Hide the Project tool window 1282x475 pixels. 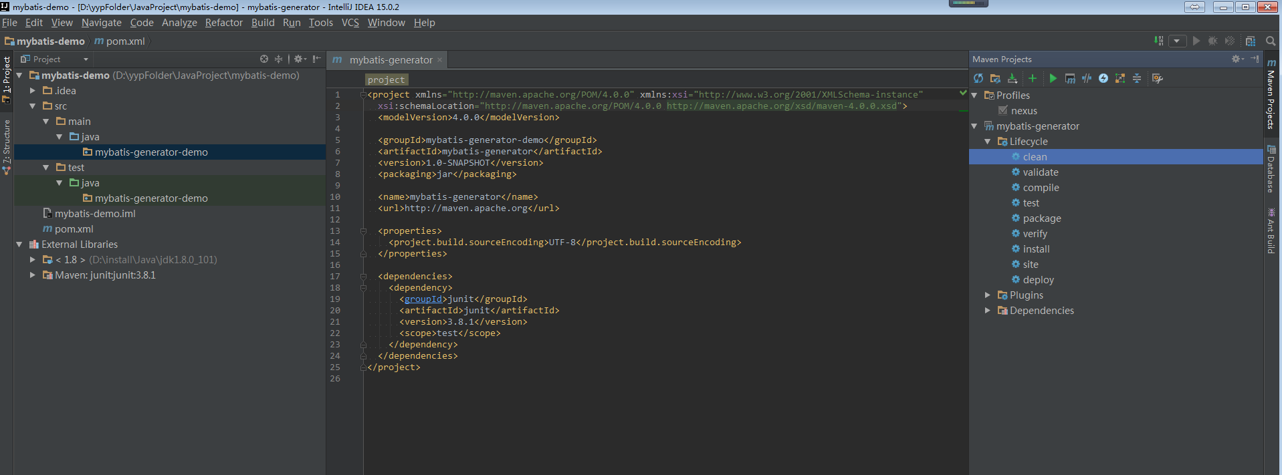point(317,59)
